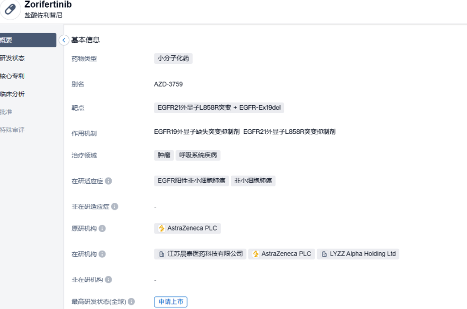This screenshot has height=309, width=467.
Task: Click info icon next to 在研适应症
Action: 109,181
